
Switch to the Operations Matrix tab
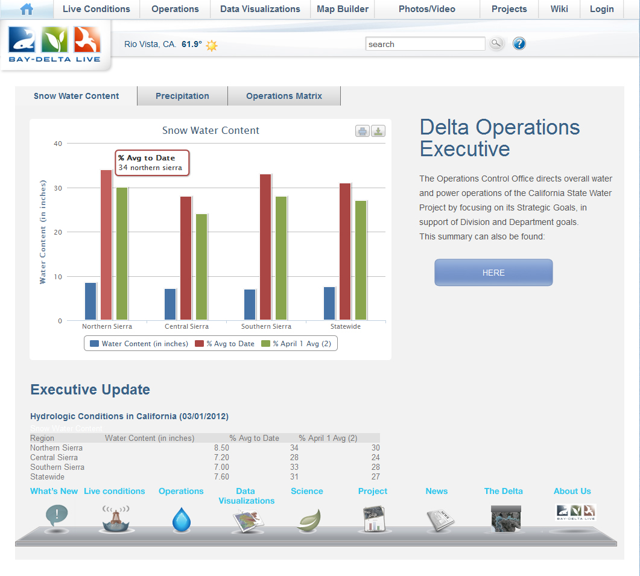click(284, 96)
